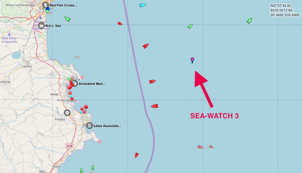Select the gray vessel offshore from Lentini
The height and width of the screenshot is (173, 302).
[x=77, y=57]
